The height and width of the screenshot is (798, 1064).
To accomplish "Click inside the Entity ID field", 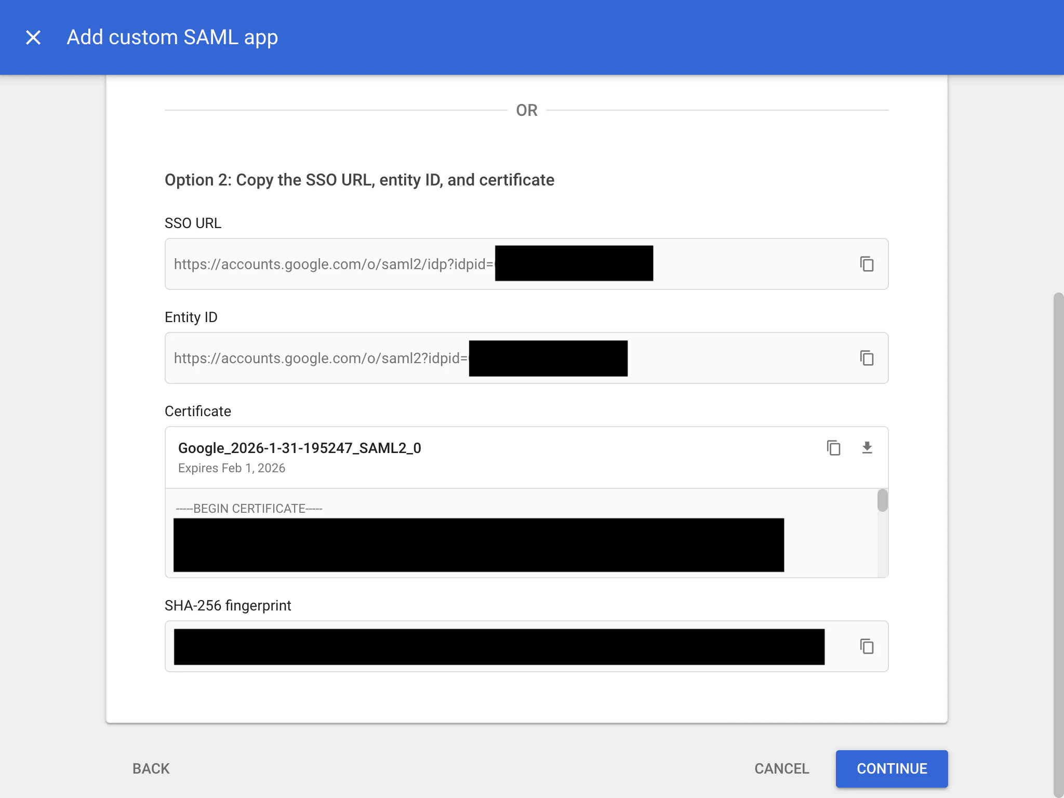I will tap(320, 358).
